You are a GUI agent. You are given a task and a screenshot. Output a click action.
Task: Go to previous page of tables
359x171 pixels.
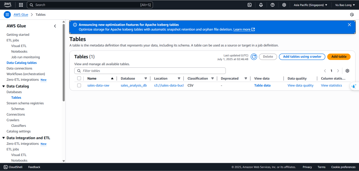point(325,71)
